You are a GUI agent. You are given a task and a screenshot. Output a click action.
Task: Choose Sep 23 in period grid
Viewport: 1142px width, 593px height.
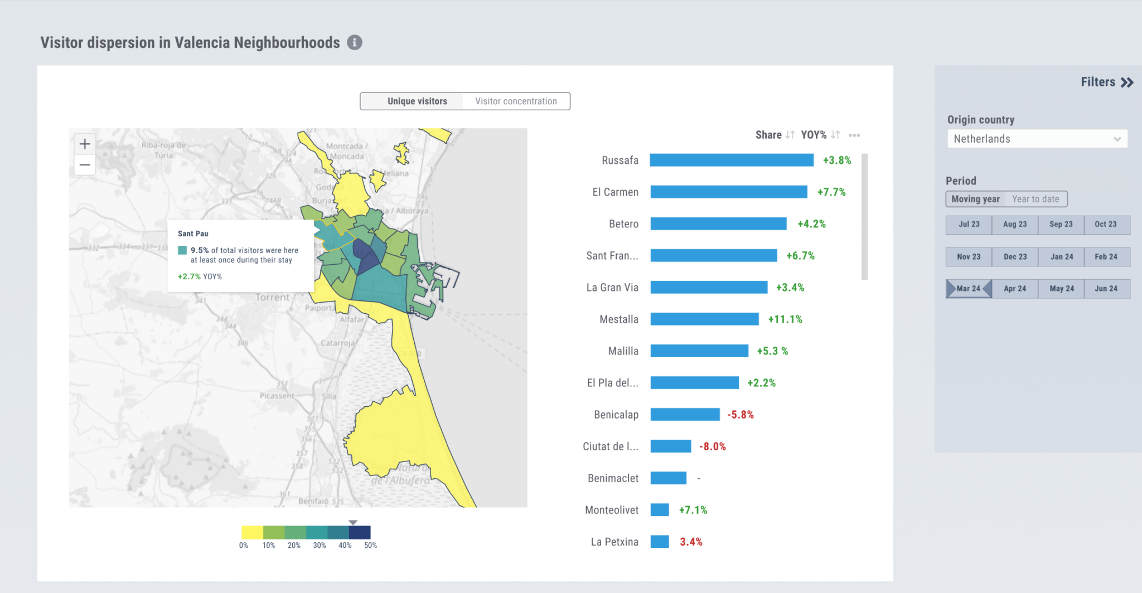(x=1061, y=225)
